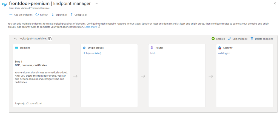
Task: Click the green Enabled status checkmark
Action: tap(213, 39)
